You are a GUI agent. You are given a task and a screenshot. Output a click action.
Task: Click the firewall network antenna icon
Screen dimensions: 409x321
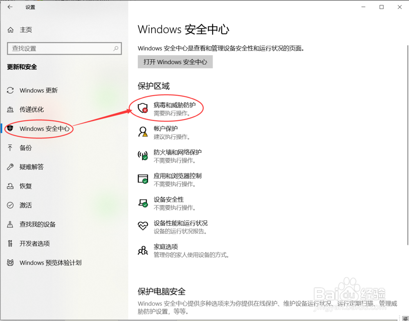[143, 155]
